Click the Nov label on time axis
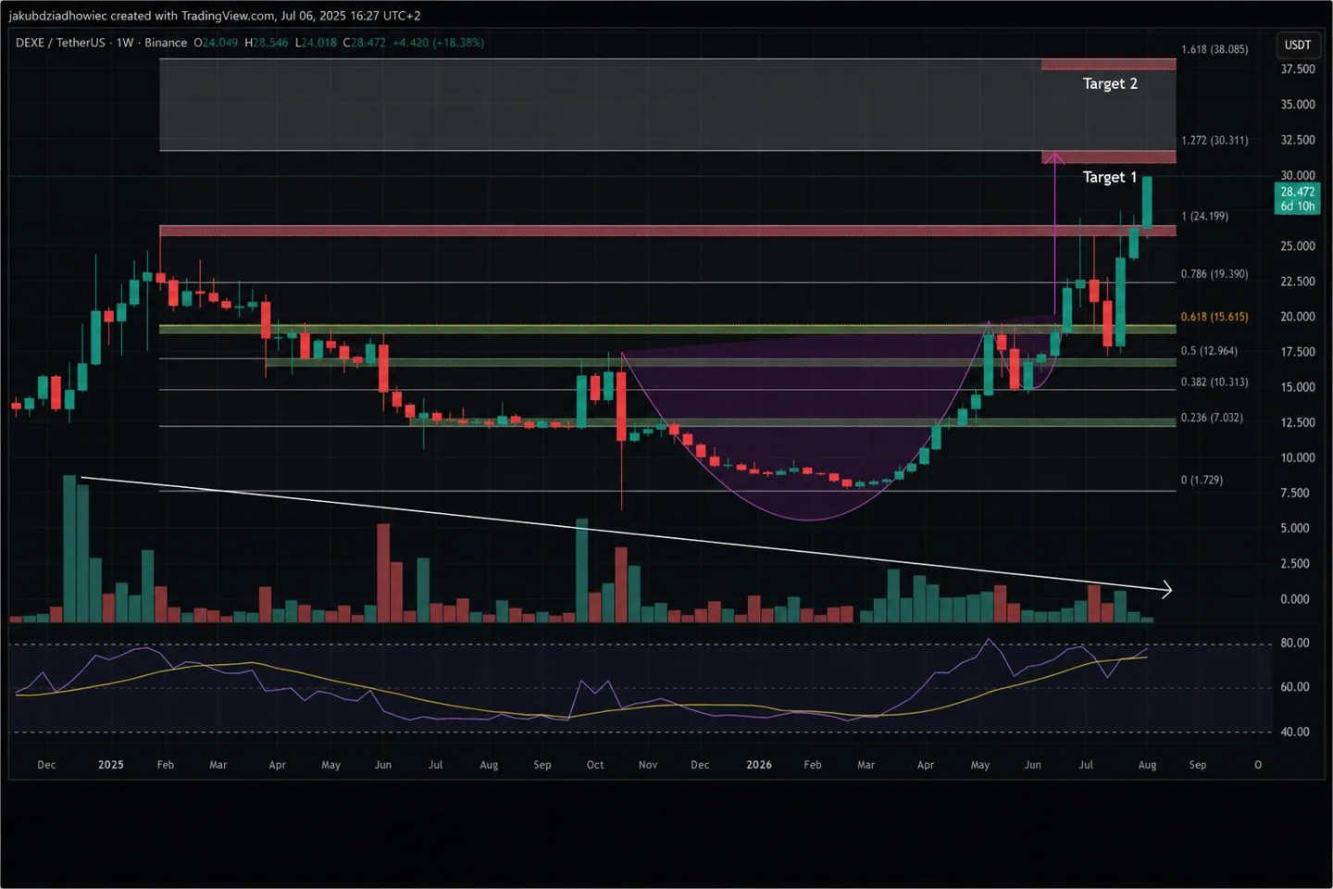The image size is (1333, 889). [648, 765]
